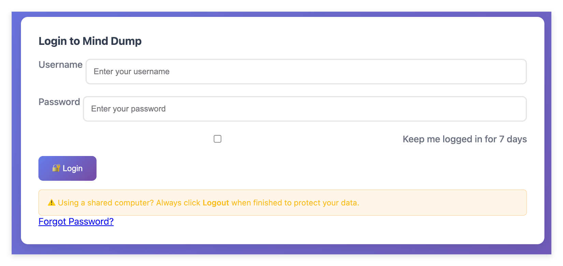The width and height of the screenshot is (563, 266).
Task: Open the Forgot Password? link
Action: 76,222
